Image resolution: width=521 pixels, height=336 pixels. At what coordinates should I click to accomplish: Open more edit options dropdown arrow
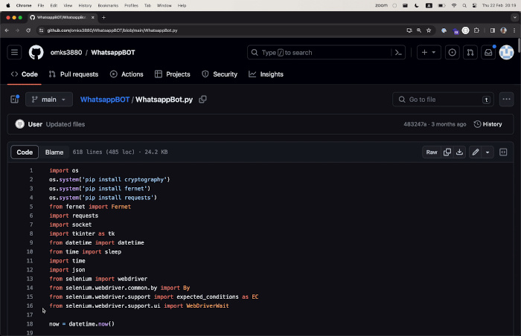(x=488, y=152)
